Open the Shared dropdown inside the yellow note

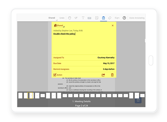pos(59,26)
